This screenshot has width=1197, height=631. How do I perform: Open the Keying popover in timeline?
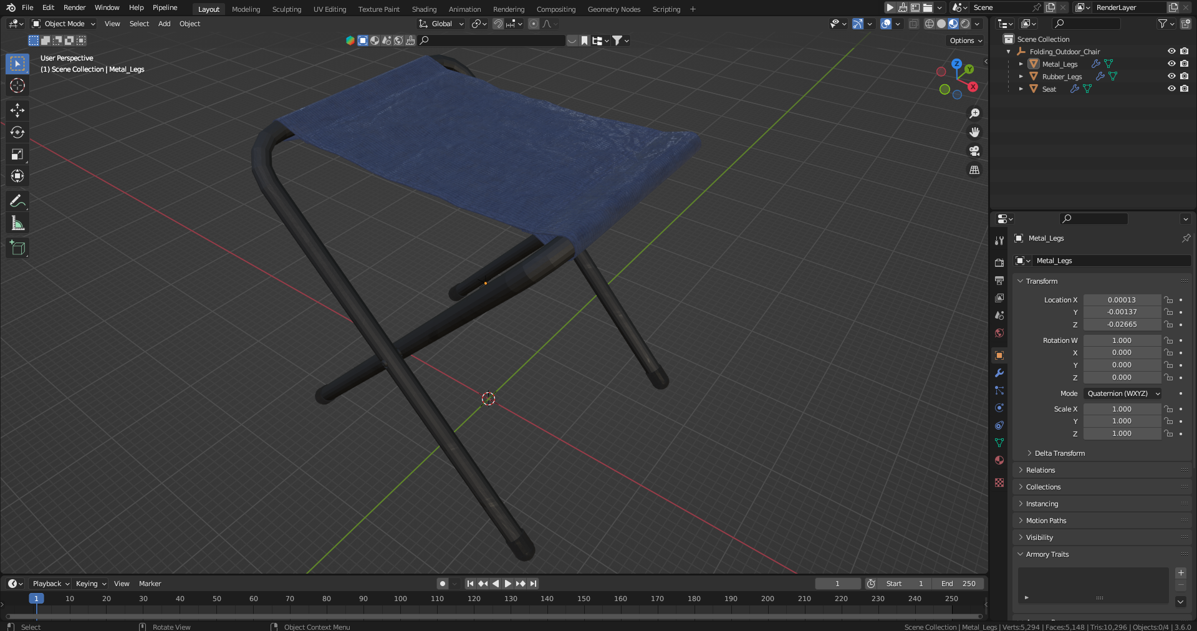coord(90,584)
